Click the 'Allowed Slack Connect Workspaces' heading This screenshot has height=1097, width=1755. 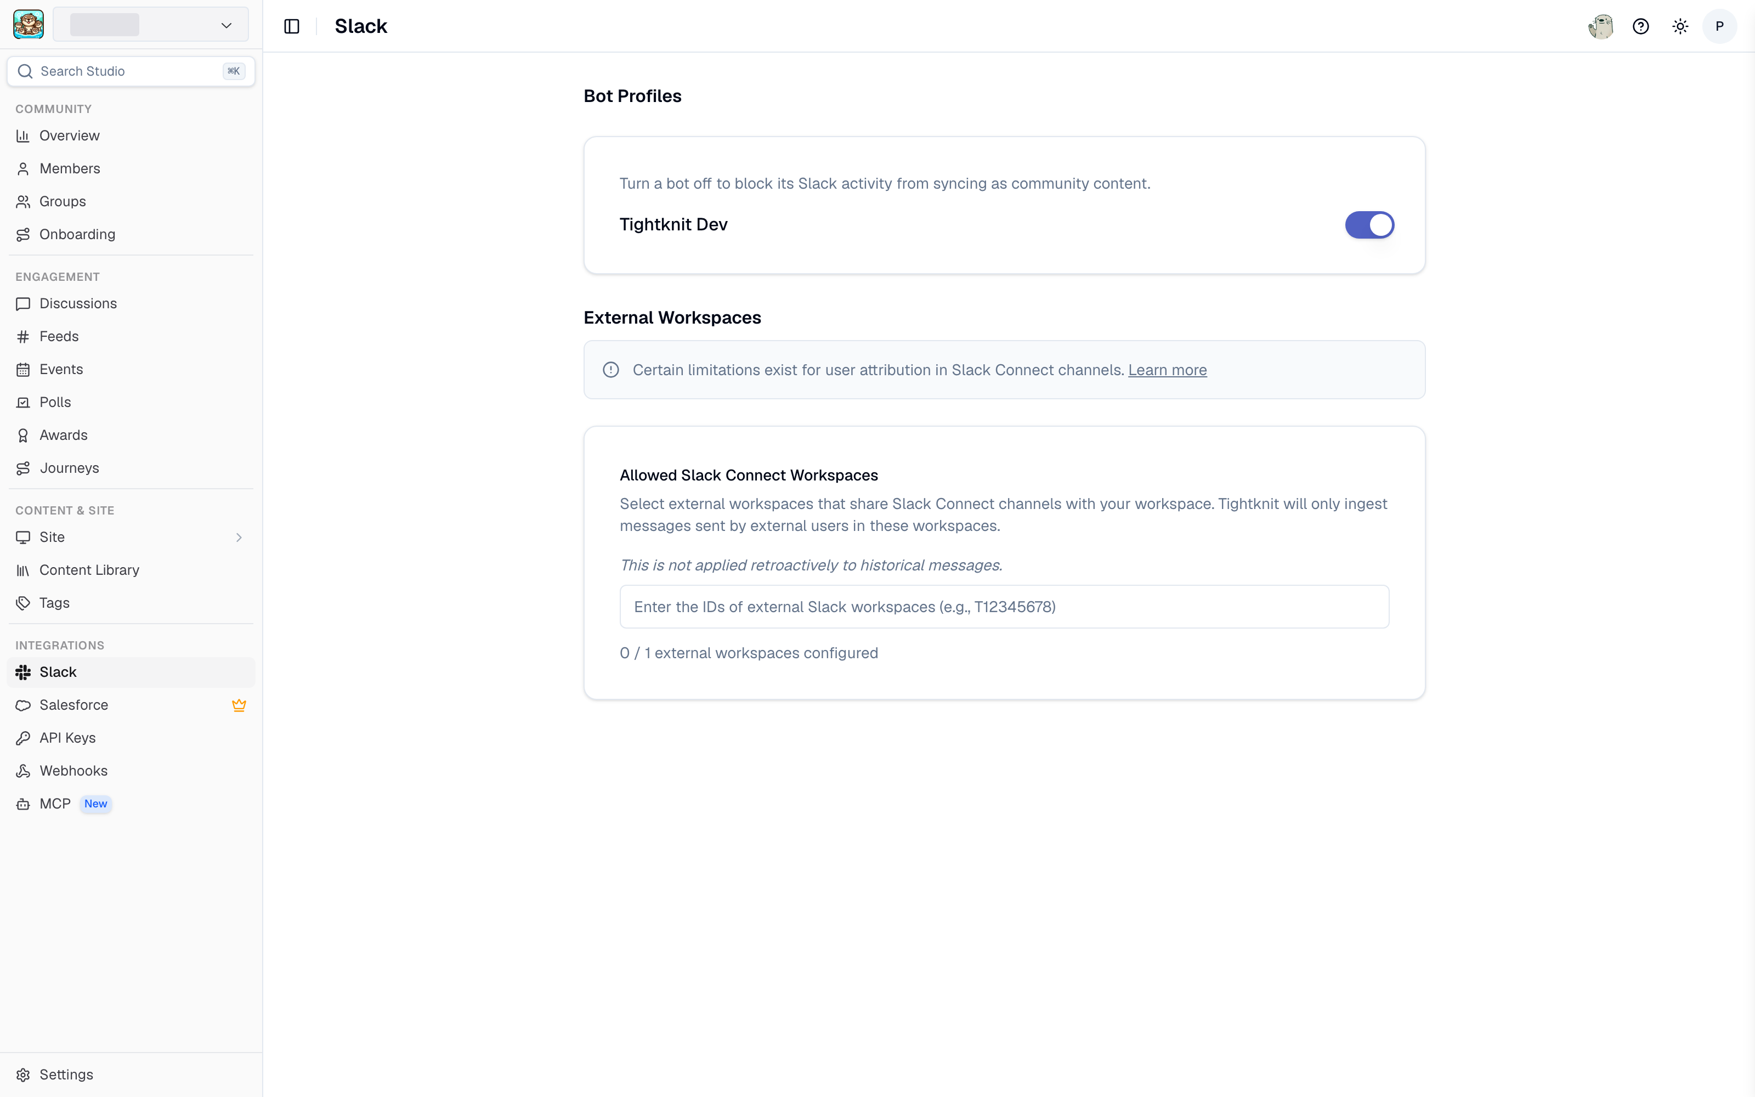tap(749, 475)
